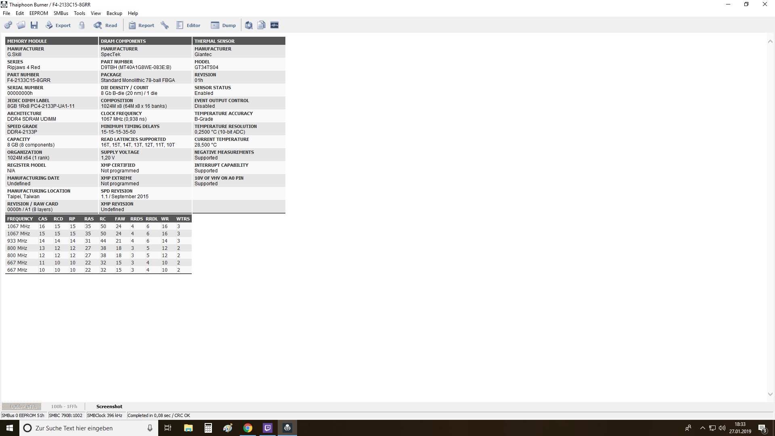Select the 0000h - 0FFh tab
This screenshot has width=775, height=436.
[23, 406]
